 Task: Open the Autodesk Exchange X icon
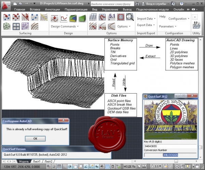pos(173,4)
